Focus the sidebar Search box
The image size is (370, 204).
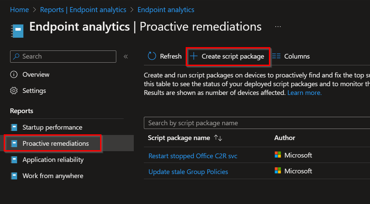coord(63,56)
